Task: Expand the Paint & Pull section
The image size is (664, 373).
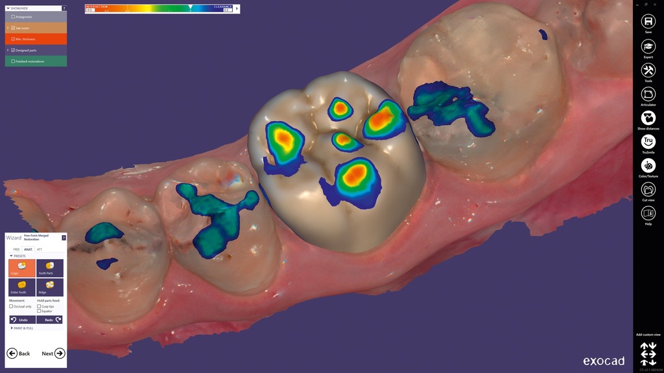Action: coord(11,328)
